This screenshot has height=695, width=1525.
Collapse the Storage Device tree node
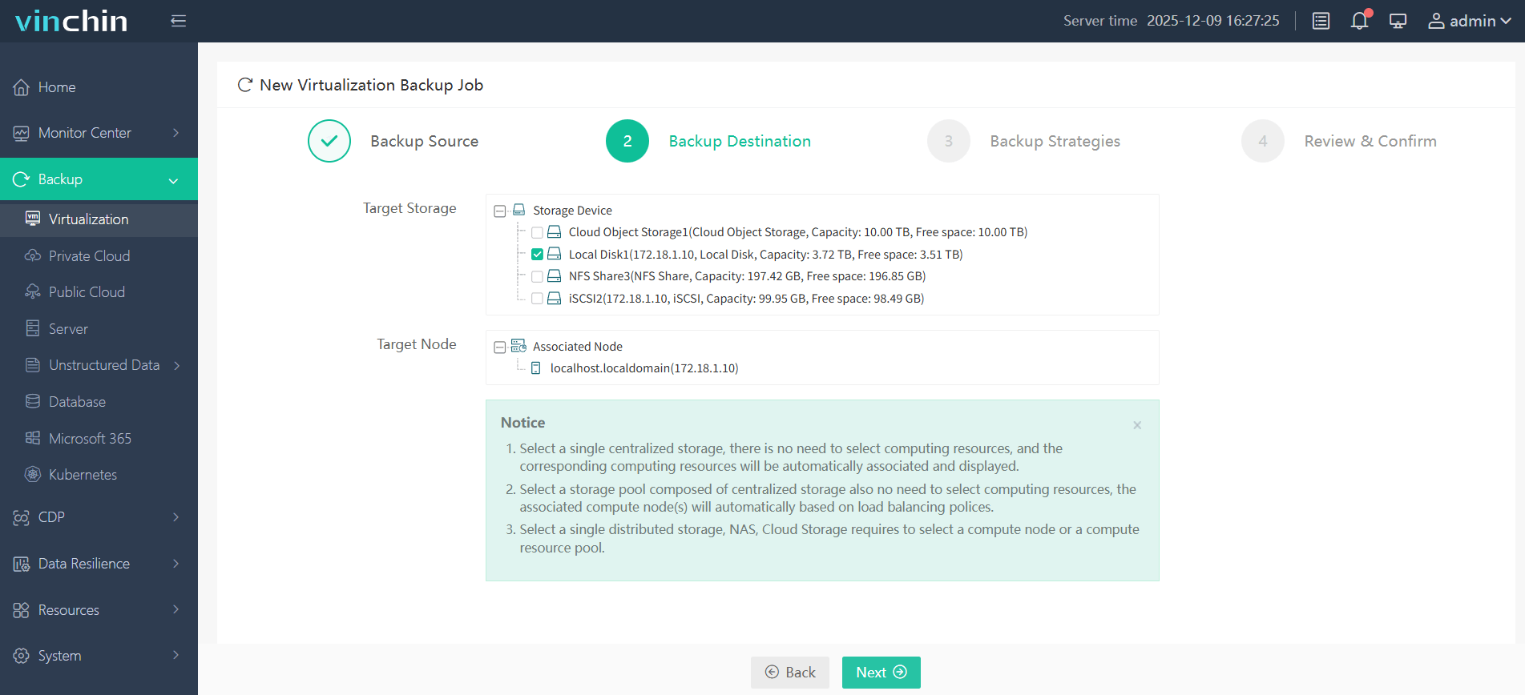(x=500, y=211)
